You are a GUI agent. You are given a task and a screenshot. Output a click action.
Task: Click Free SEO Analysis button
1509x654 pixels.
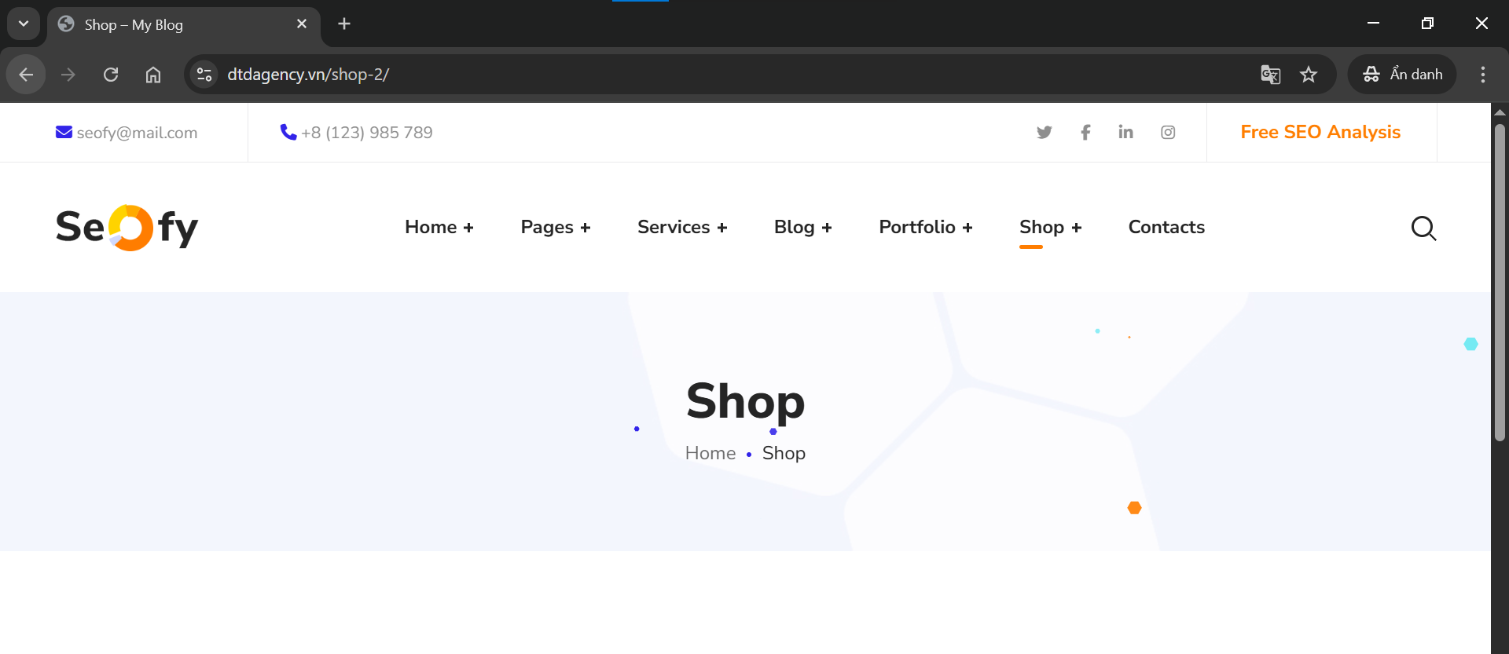(1320, 133)
